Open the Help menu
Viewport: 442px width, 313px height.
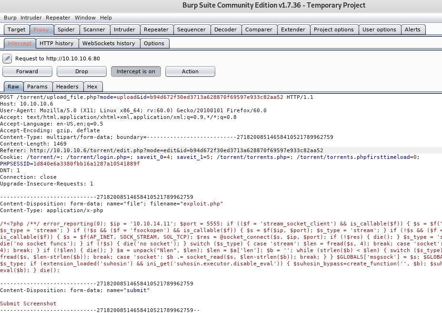[106, 18]
